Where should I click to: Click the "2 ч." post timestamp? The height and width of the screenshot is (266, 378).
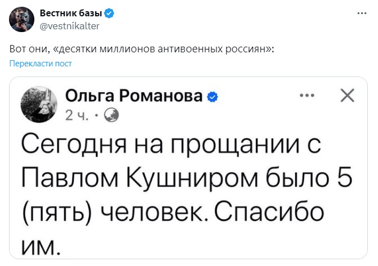77,116
